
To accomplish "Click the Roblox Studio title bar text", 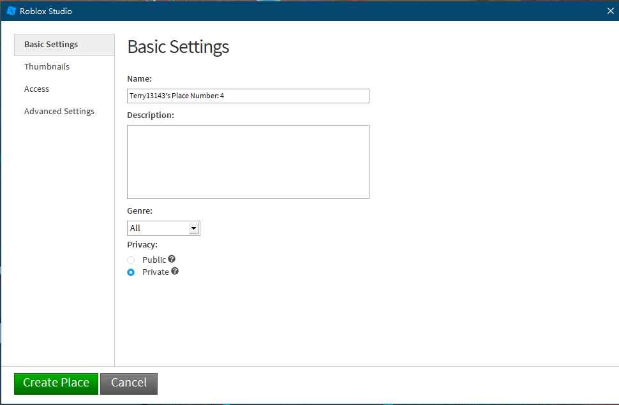I will click(x=46, y=11).
